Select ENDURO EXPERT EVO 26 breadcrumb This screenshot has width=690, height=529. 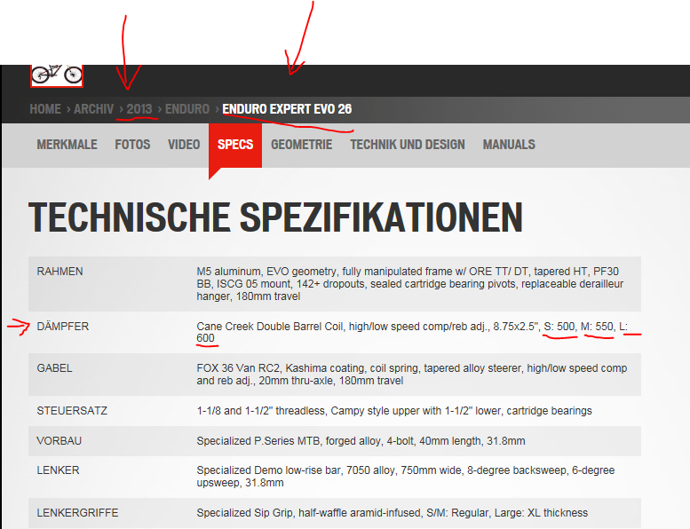pyautogui.click(x=287, y=109)
